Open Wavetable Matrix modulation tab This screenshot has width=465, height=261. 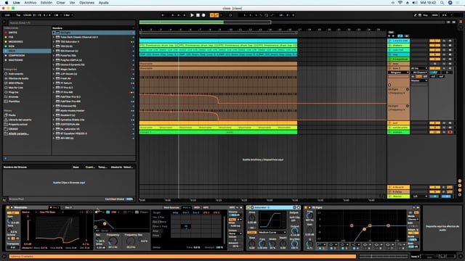(x=186, y=207)
